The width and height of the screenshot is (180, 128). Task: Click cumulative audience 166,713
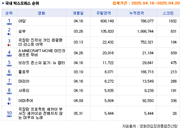[x=147, y=72]
